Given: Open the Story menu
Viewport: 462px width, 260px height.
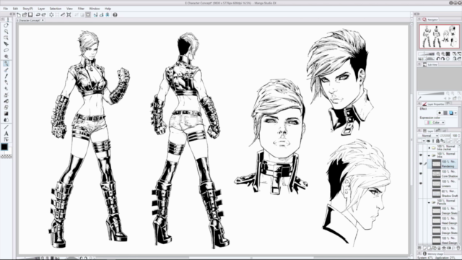Looking at the screenshot, I should [x=27, y=9].
